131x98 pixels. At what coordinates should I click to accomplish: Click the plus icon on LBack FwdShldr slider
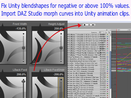(x=61, y=80)
